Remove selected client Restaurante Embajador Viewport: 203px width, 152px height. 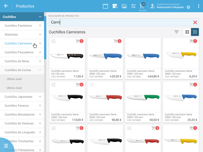[x=188, y=7]
